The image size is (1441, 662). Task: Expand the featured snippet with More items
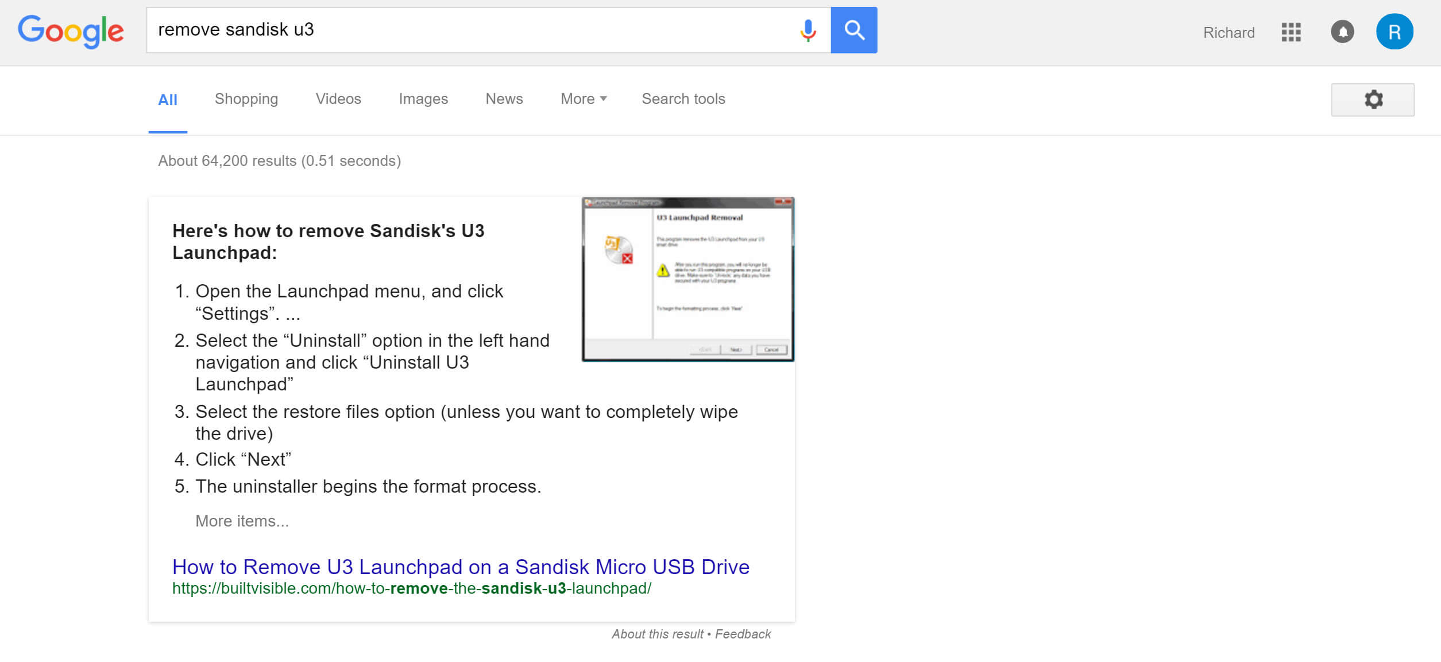click(x=242, y=521)
